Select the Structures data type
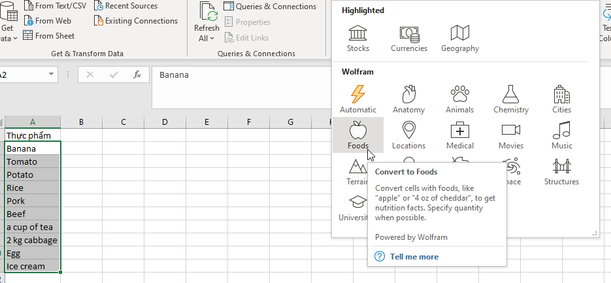Screen dimensions: 611x283 [561, 171]
